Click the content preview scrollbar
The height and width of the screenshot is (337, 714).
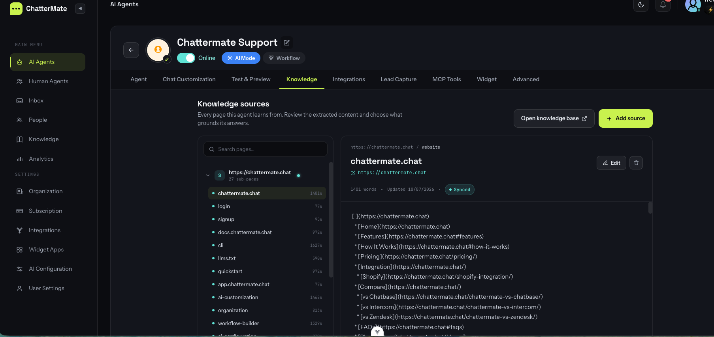coord(650,208)
